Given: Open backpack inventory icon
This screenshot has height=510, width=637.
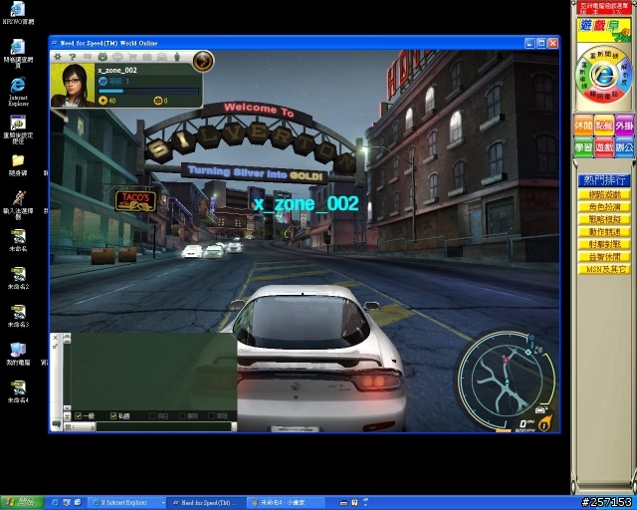Looking at the screenshot, I should [x=103, y=57].
